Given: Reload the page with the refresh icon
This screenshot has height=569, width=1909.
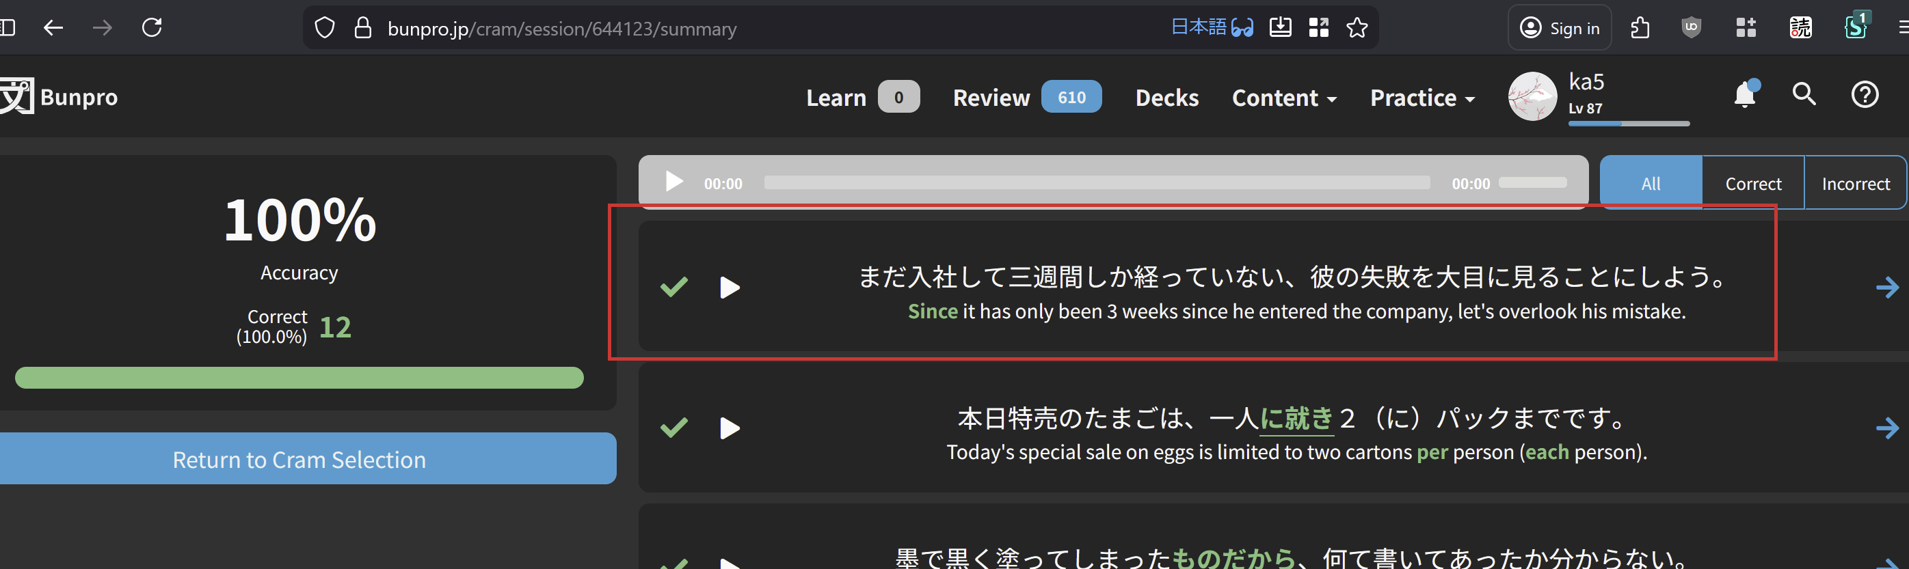Looking at the screenshot, I should point(152,28).
